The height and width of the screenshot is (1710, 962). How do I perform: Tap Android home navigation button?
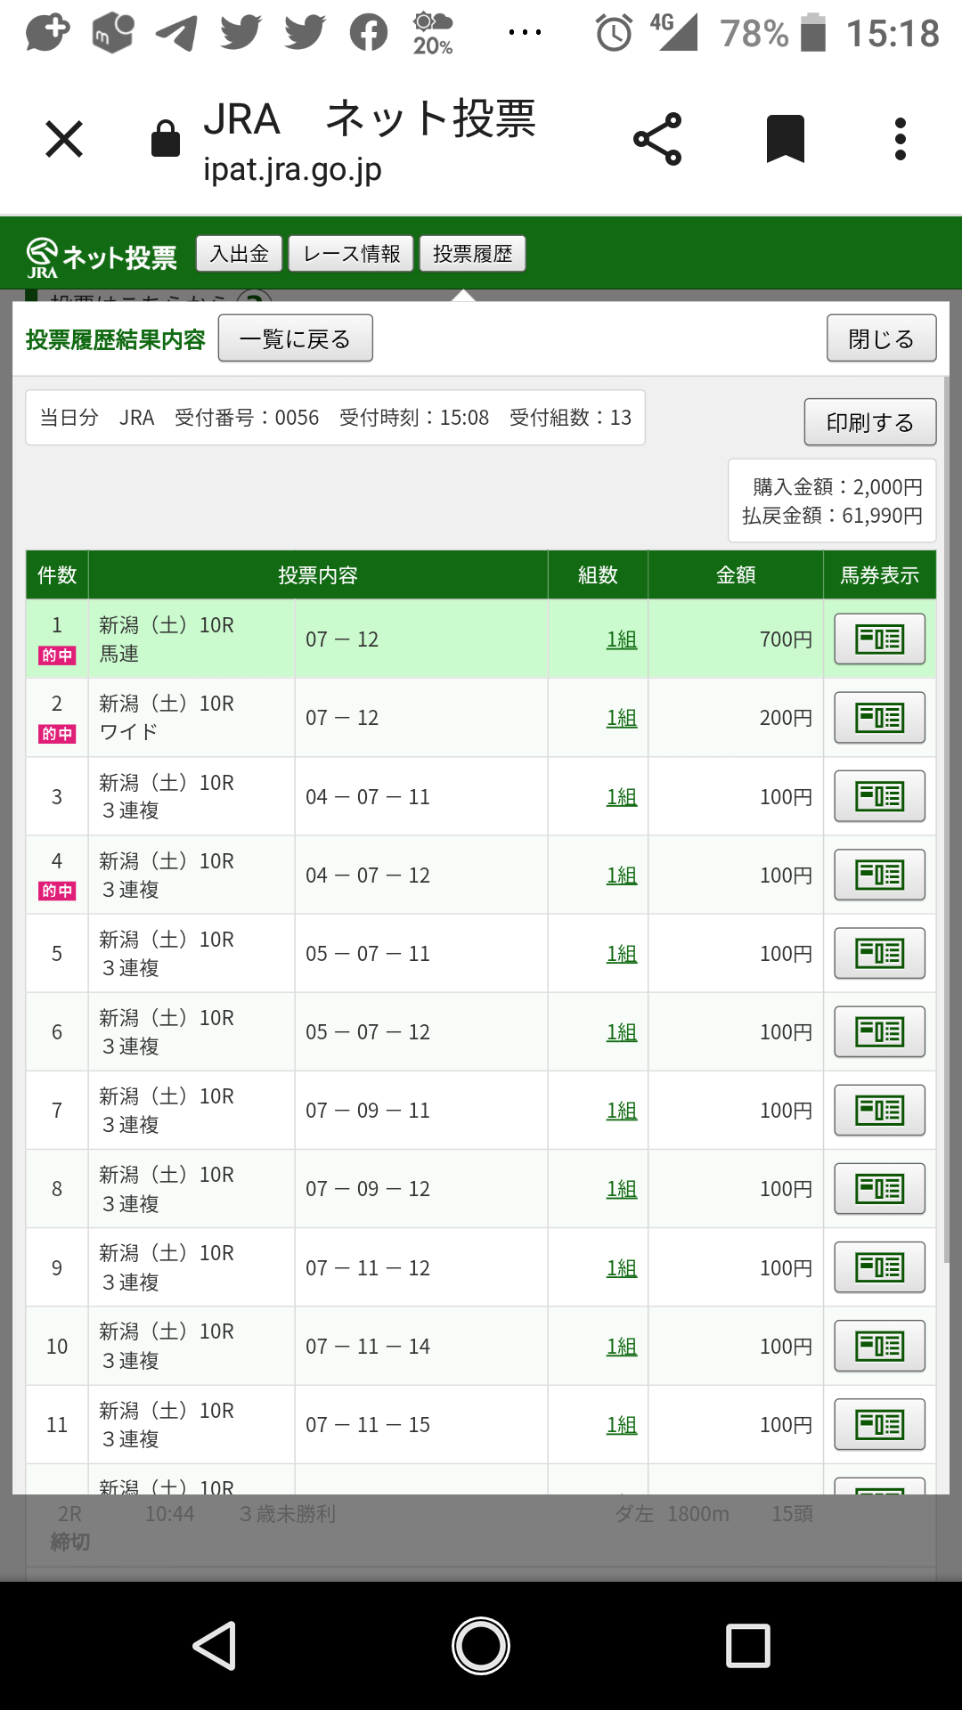click(x=481, y=1645)
